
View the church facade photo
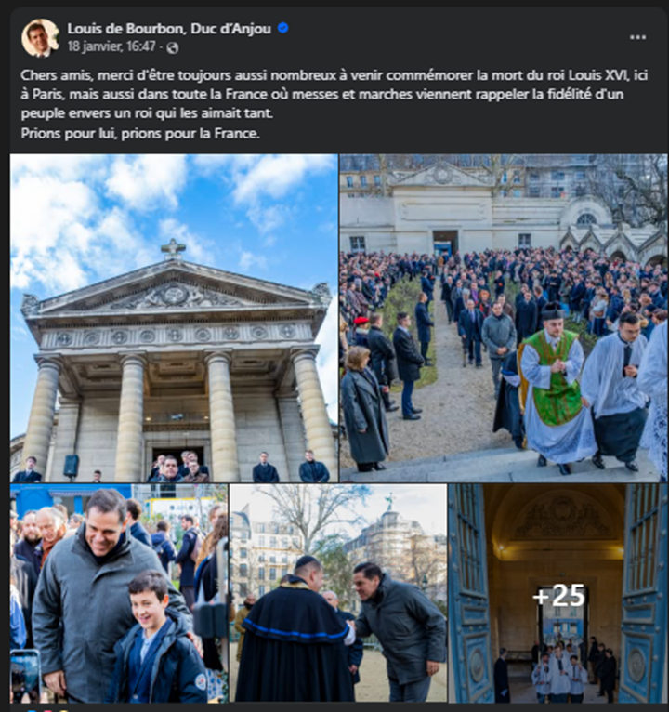click(x=174, y=318)
